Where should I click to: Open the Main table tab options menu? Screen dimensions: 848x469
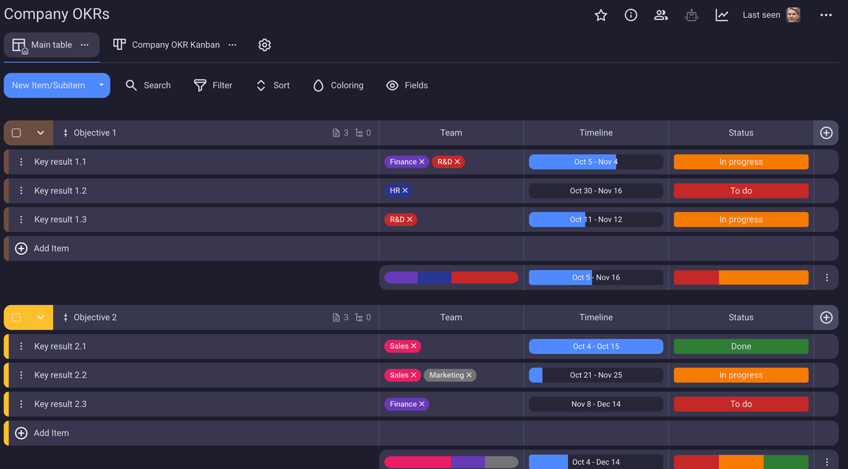84,44
